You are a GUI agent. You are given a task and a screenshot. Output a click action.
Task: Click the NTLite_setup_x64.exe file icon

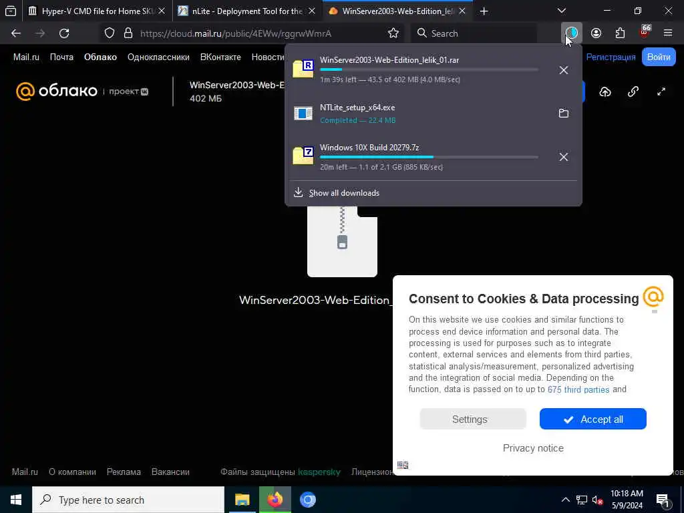coord(303,114)
